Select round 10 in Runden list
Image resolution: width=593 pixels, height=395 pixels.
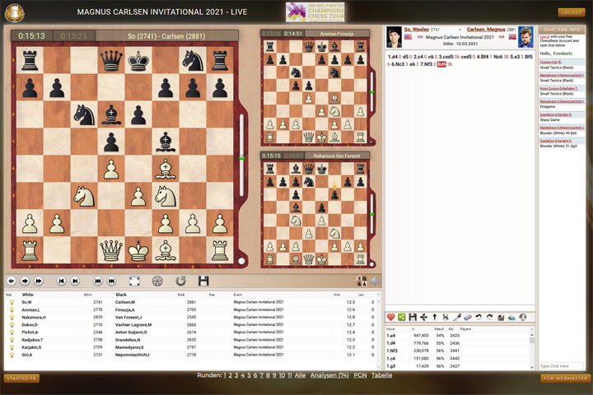point(282,375)
